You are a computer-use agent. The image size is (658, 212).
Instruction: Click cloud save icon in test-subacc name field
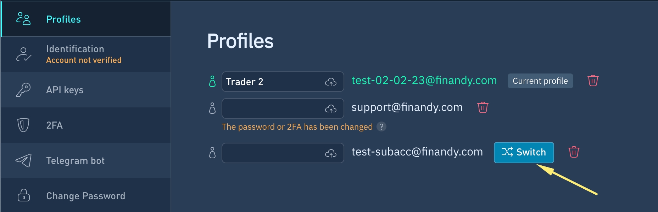click(331, 153)
